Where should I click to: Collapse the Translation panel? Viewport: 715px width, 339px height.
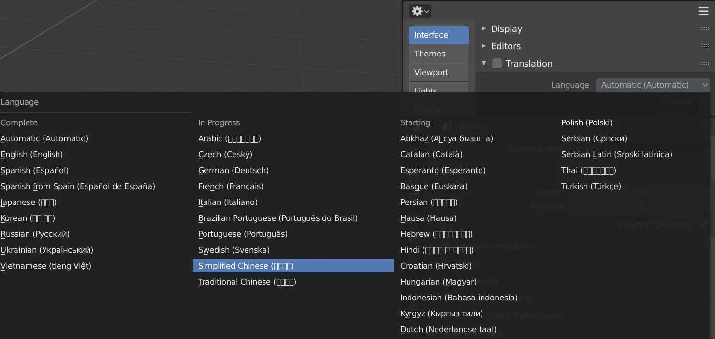[484, 64]
